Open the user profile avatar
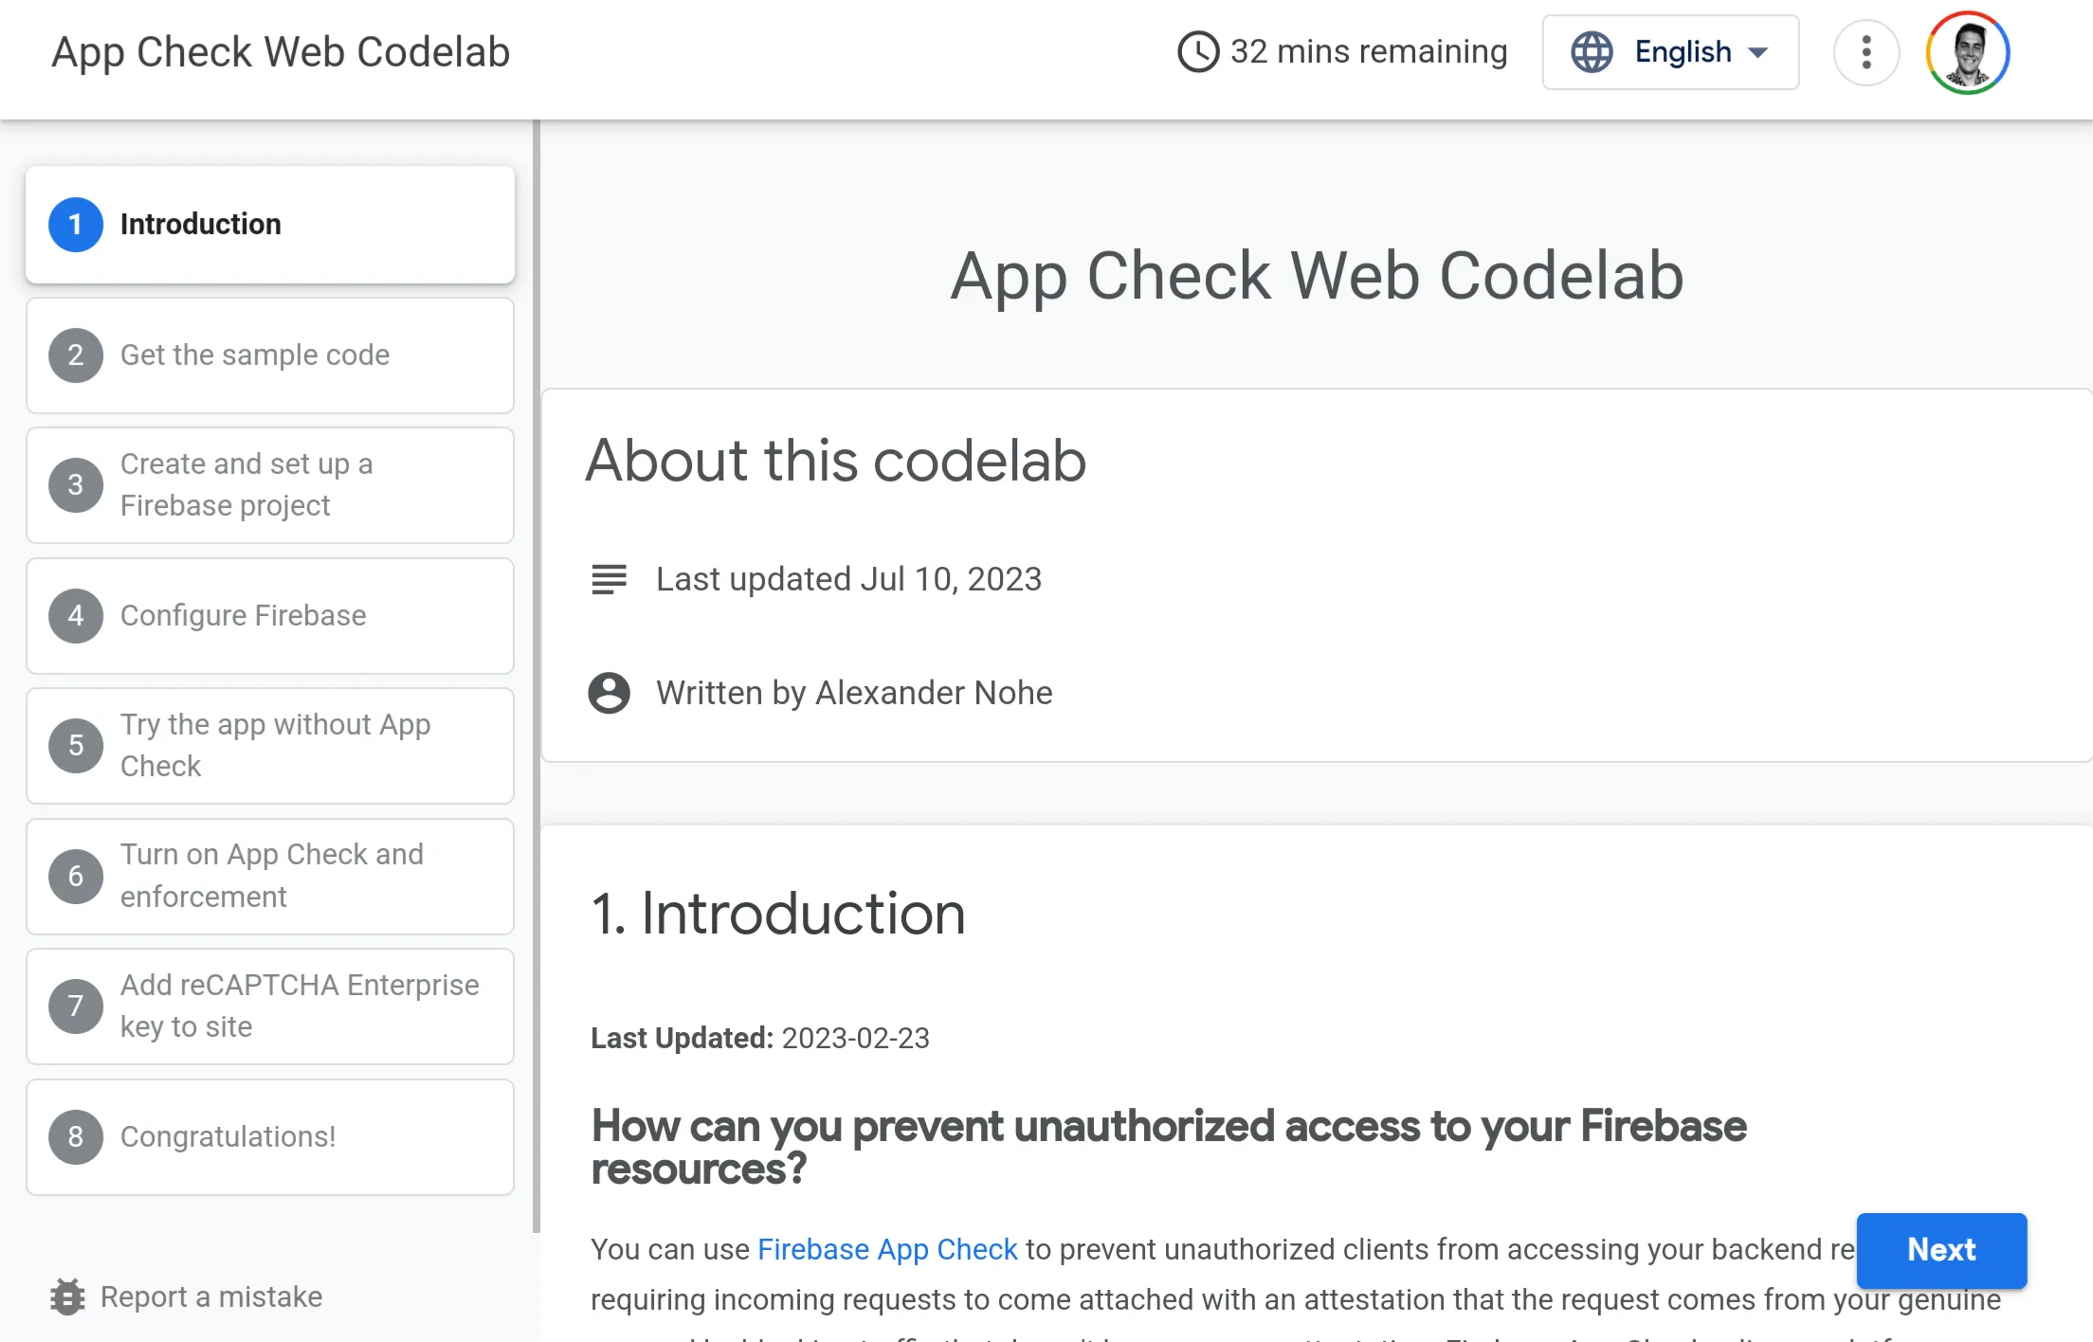The image size is (2093, 1342). coord(1967,53)
